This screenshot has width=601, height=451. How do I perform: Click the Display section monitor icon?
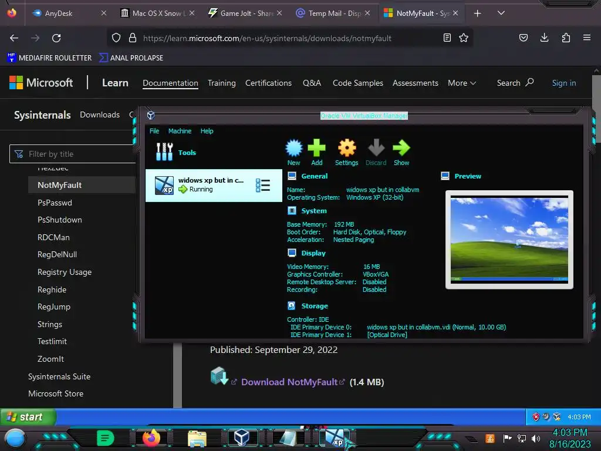[292, 253]
